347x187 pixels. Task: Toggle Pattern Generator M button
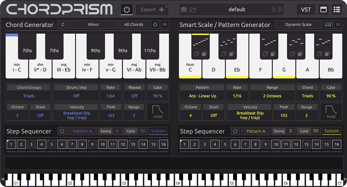pyautogui.click(x=338, y=25)
